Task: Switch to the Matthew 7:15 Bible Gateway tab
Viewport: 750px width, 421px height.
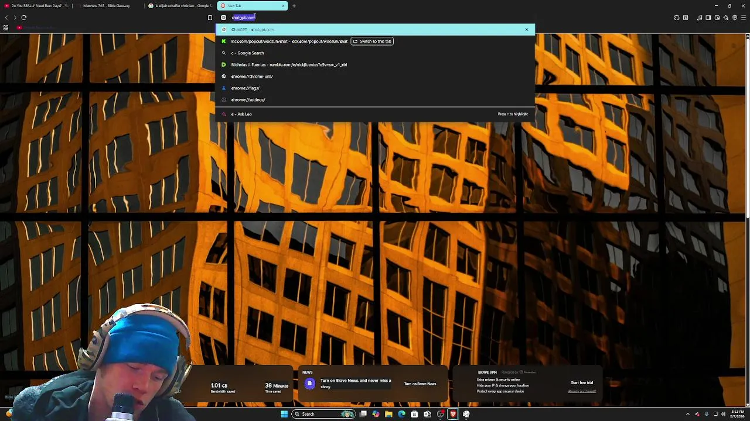Action: 110,6
